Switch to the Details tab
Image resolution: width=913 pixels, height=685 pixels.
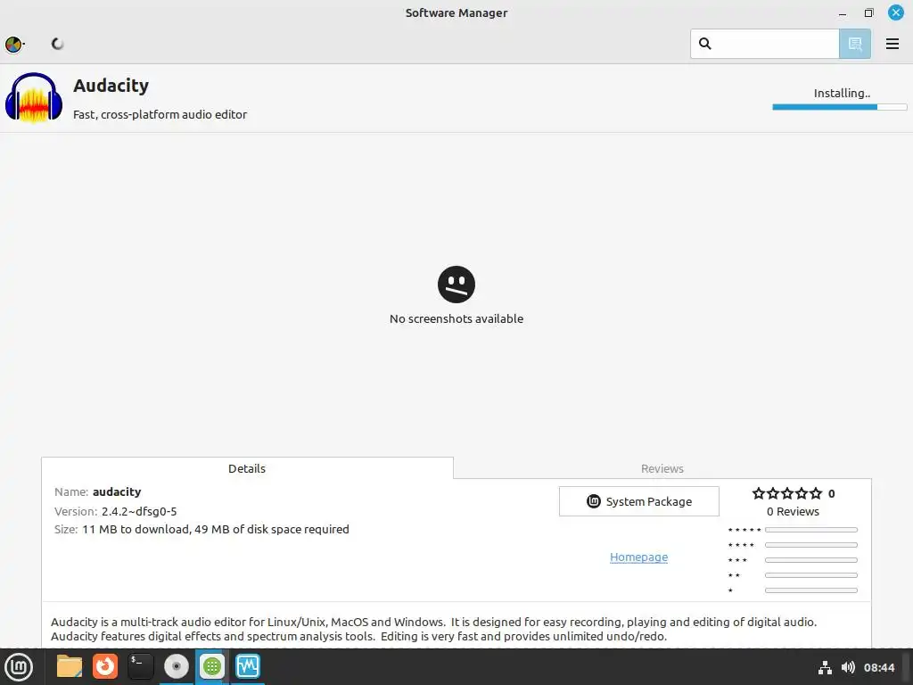click(x=247, y=468)
